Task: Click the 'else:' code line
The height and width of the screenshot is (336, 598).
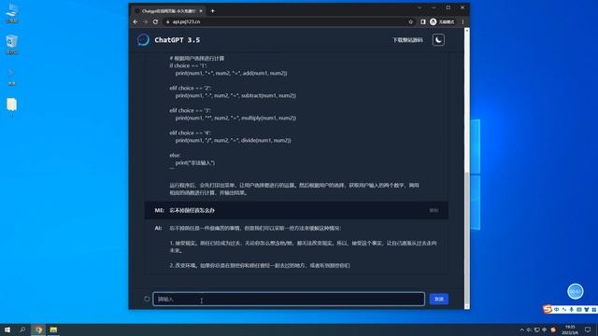Action: point(175,156)
